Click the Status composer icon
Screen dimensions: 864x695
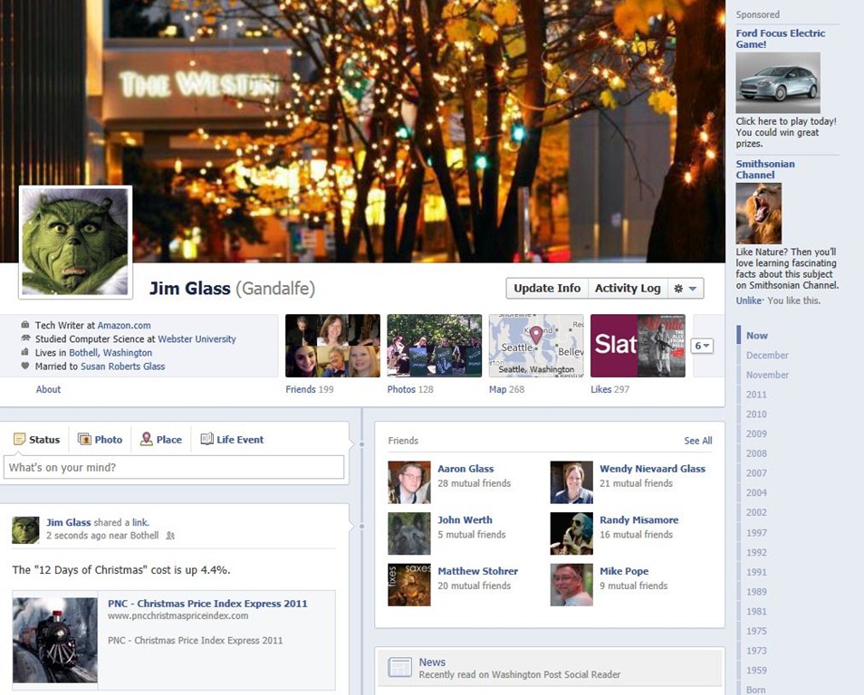click(19, 440)
